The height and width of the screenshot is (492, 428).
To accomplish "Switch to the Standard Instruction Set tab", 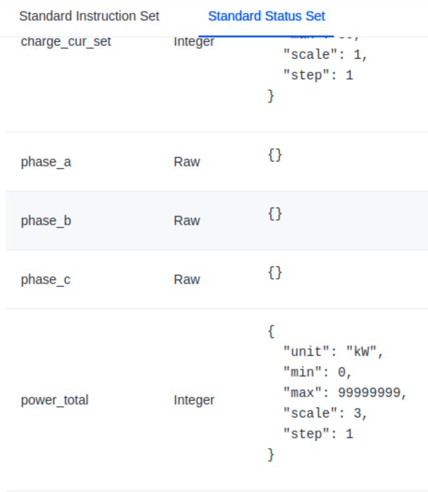I will pyautogui.click(x=89, y=16).
